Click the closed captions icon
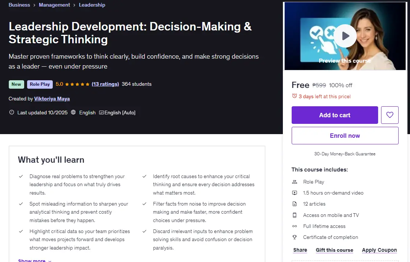This screenshot has width=410, height=262. coord(101,113)
